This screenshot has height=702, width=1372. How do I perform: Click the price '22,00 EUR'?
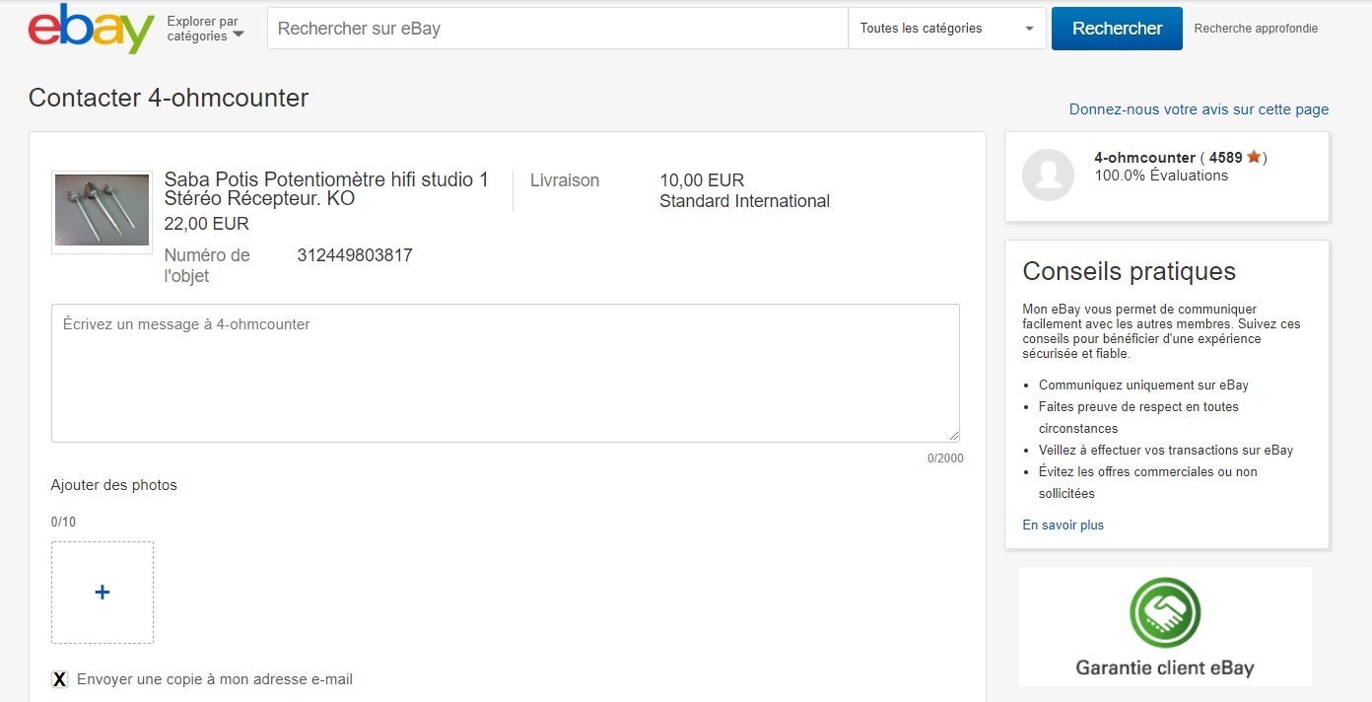click(207, 224)
